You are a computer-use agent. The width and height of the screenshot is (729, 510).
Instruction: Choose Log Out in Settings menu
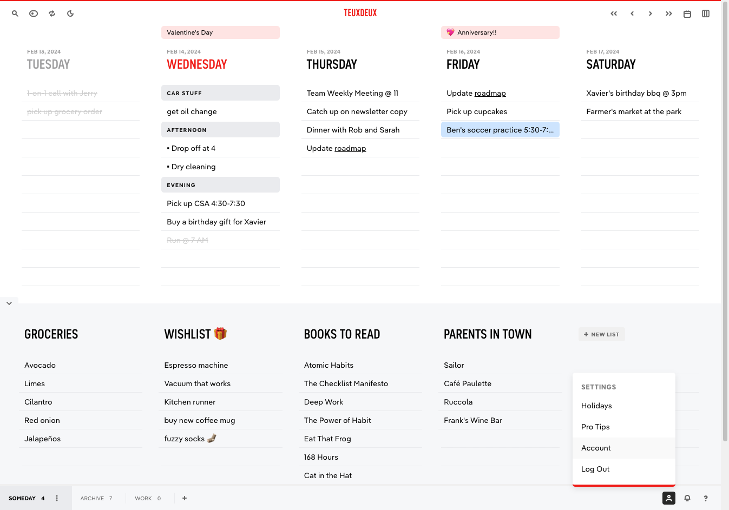click(624, 469)
